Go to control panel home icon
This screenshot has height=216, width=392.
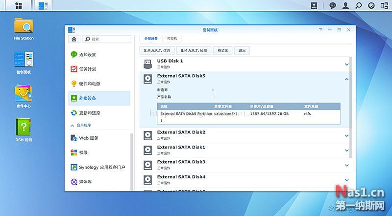(x=73, y=39)
